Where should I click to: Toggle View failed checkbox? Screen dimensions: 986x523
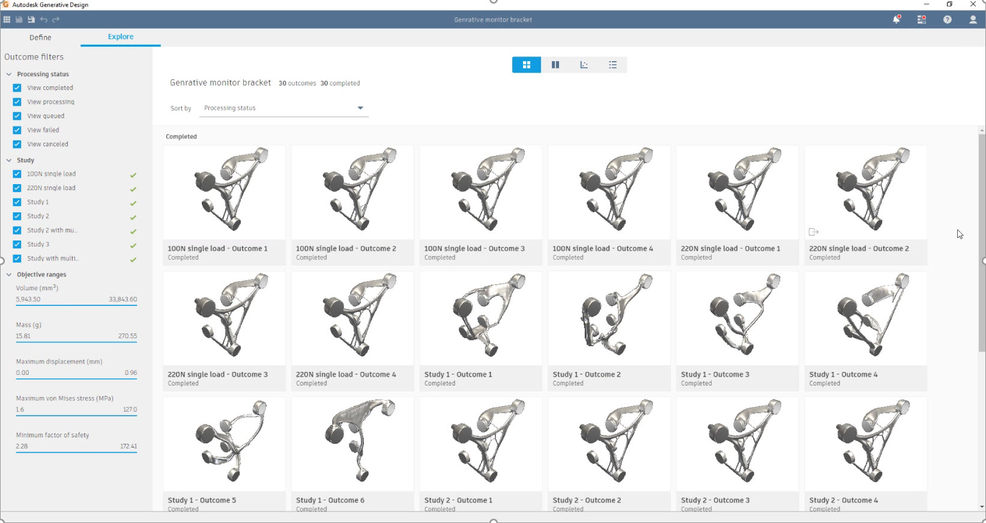pos(17,130)
